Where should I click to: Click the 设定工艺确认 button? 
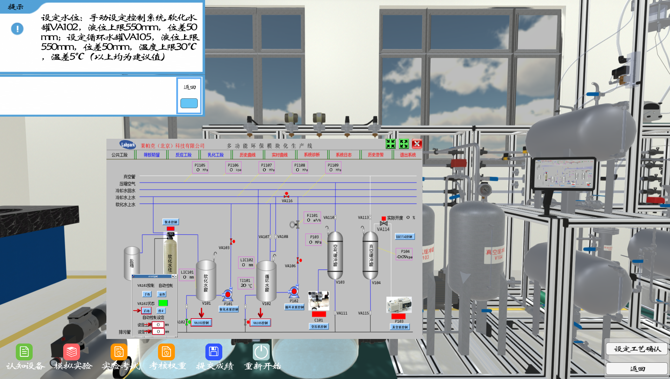click(x=637, y=349)
